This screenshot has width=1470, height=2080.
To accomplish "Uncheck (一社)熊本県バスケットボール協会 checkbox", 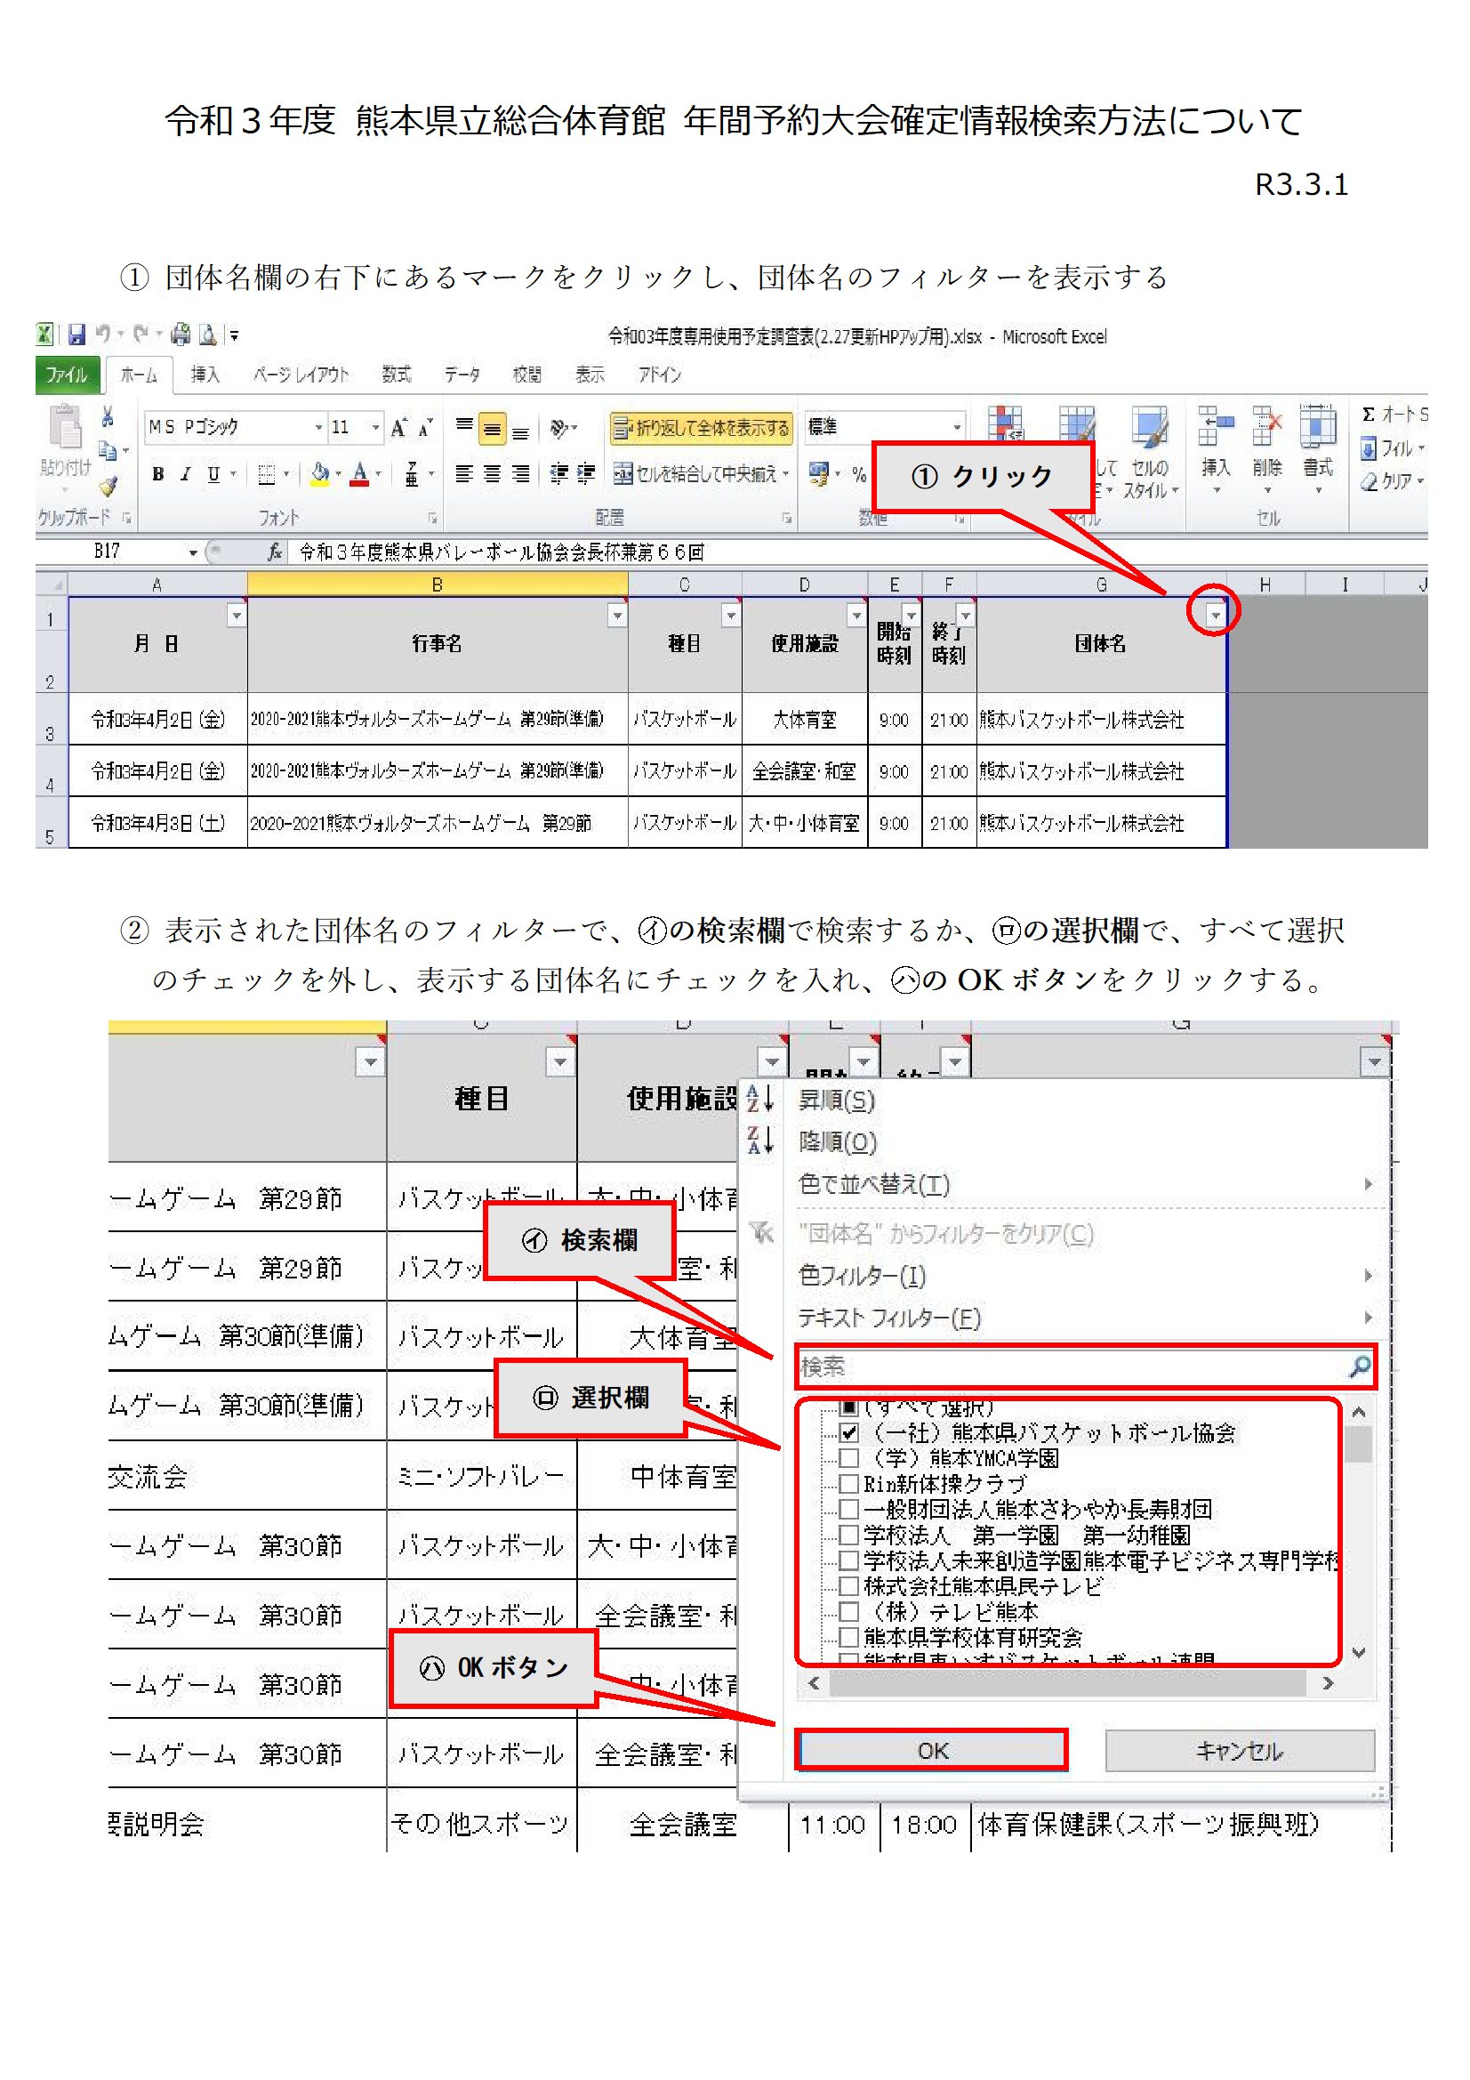I will (848, 1432).
